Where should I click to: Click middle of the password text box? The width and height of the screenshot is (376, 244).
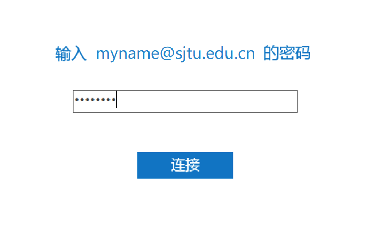(185, 101)
